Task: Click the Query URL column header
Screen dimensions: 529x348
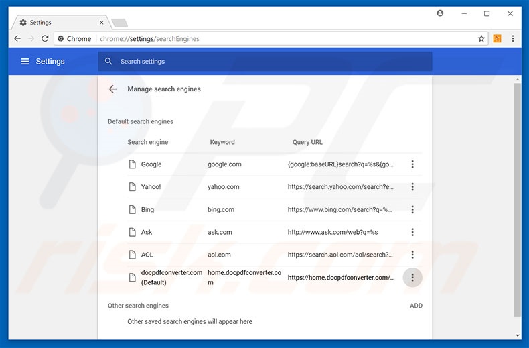Action: [x=307, y=142]
